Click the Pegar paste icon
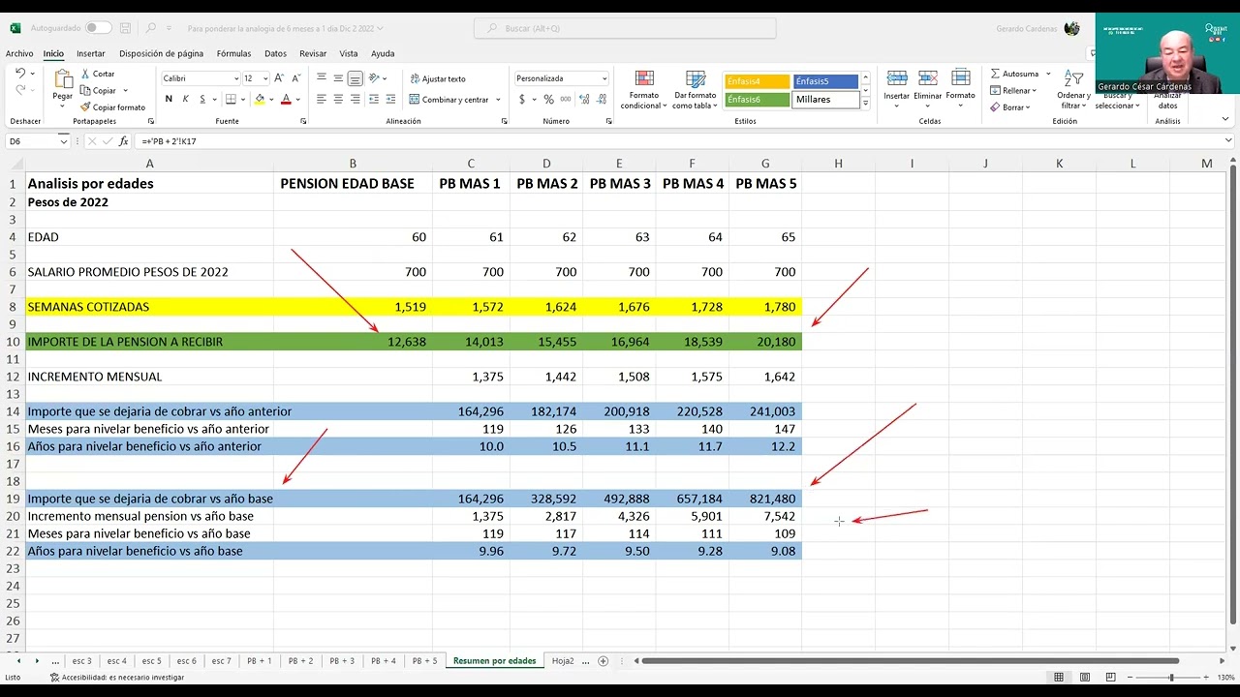Viewport: 1240px width, 697px height. click(63, 79)
